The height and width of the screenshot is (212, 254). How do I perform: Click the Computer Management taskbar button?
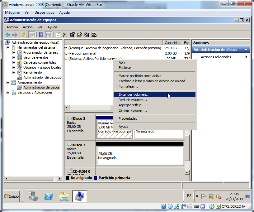coord(80,196)
